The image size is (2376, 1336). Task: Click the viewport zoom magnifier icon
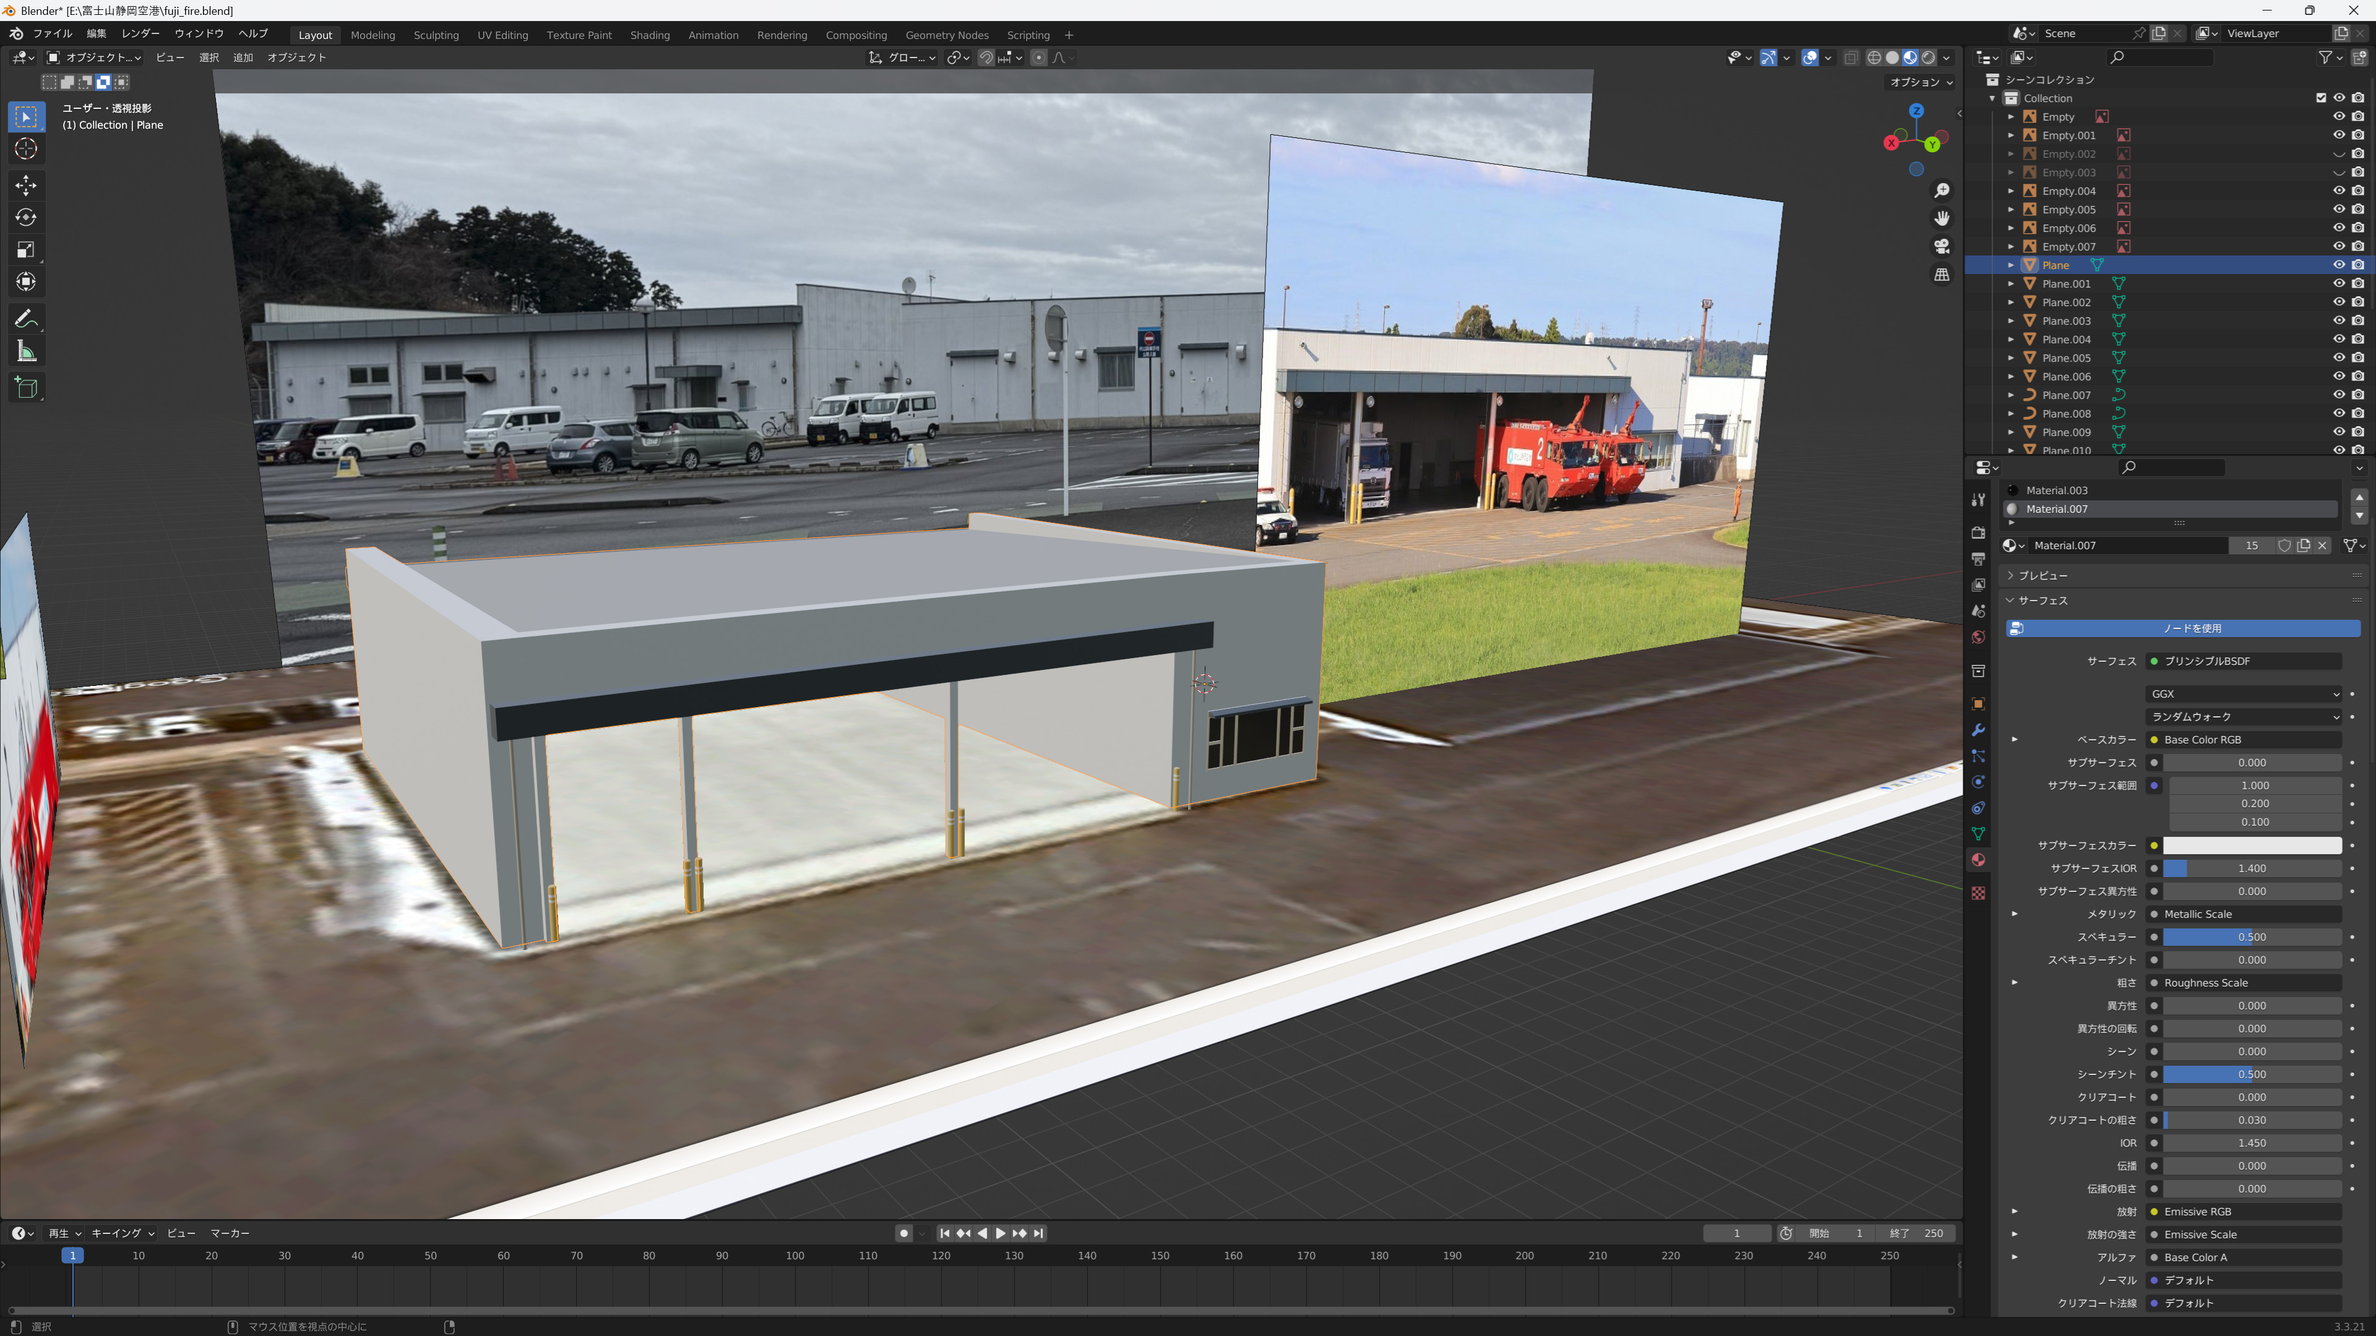point(1942,191)
